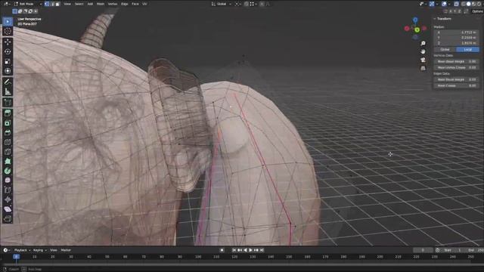The height and width of the screenshot is (272, 484).
Task: Enable face select mode
Action: (57, 4)
